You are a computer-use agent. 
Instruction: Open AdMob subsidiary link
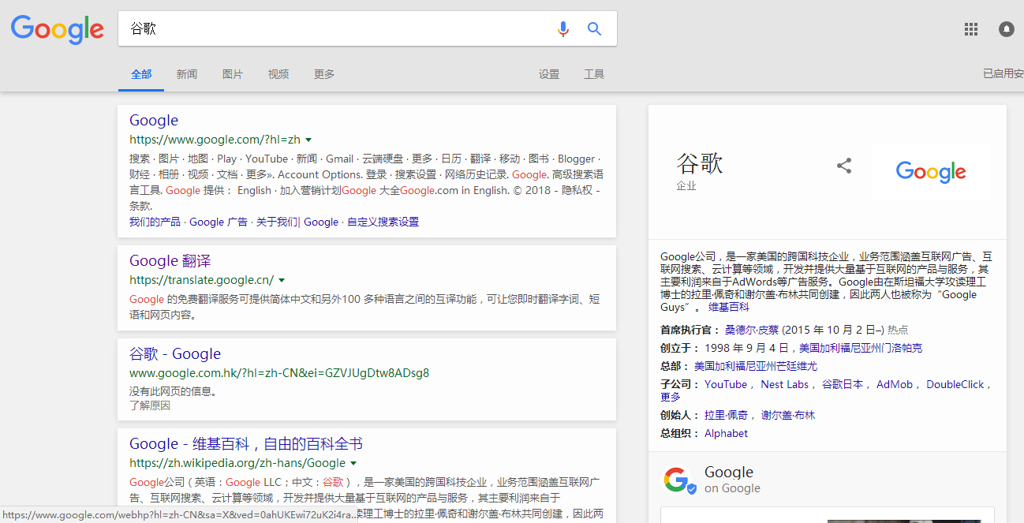(895, 384)
